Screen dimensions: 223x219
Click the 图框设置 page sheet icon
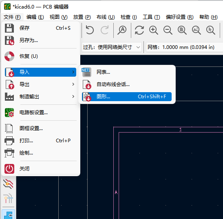pyautogui.click(x=9, y=128)
